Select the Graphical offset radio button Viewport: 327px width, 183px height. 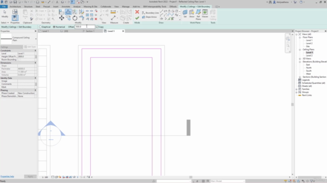tap(40, 27)
